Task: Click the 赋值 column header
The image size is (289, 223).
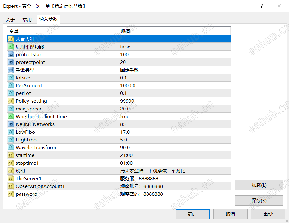Action: [175, 31]
